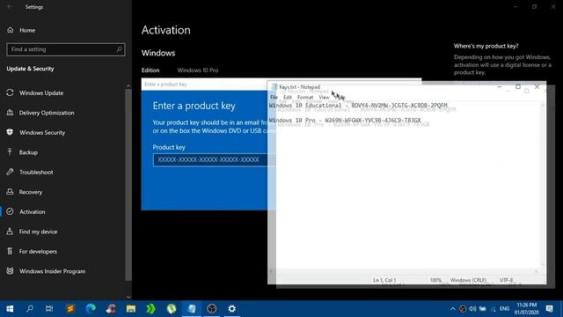Screen dimensions: 563x317
Task: Click the Windows 10 Pro edition text
Action: [197, 70]
